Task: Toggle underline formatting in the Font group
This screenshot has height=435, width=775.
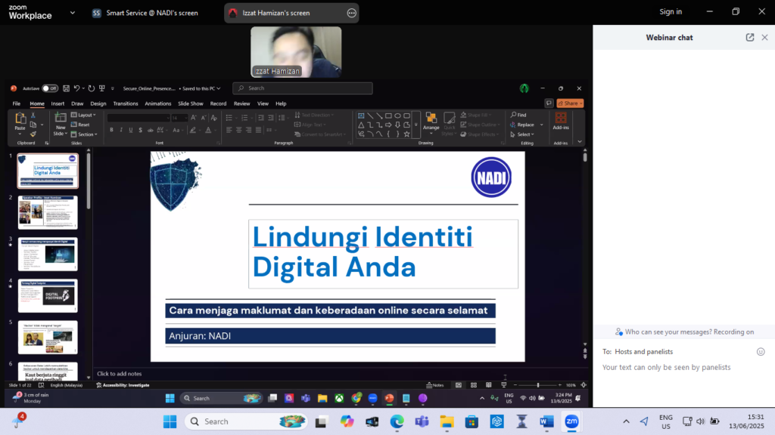Action: click(131, 130)
